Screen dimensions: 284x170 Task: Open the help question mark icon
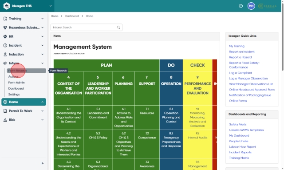241,6
